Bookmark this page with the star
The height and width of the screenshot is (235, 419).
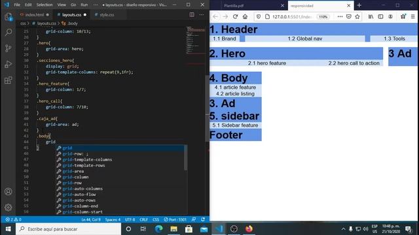[x=357, y=16]
